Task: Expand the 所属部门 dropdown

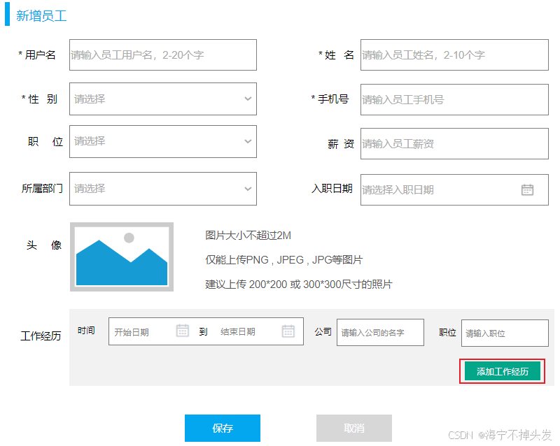Action: point(163,189)
